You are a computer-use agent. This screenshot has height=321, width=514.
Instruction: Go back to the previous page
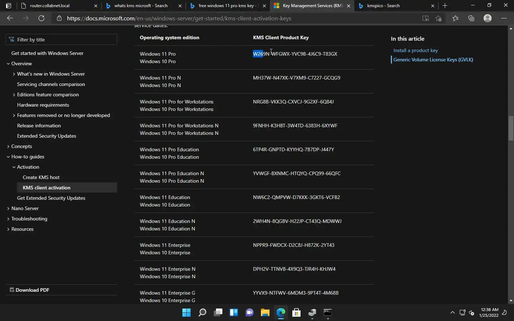(10, 18)
